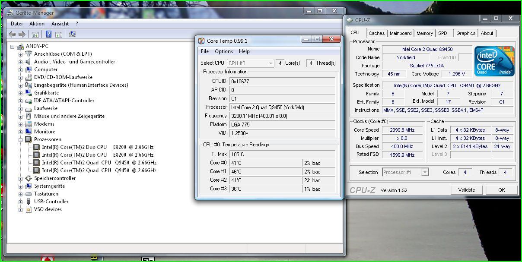Click the Speichercontroller icon

coord(29,178)
